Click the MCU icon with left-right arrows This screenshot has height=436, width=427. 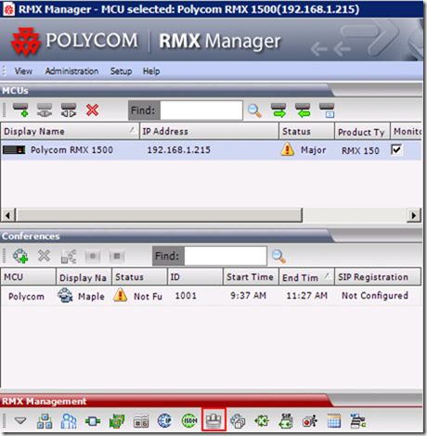pos(69,110)
